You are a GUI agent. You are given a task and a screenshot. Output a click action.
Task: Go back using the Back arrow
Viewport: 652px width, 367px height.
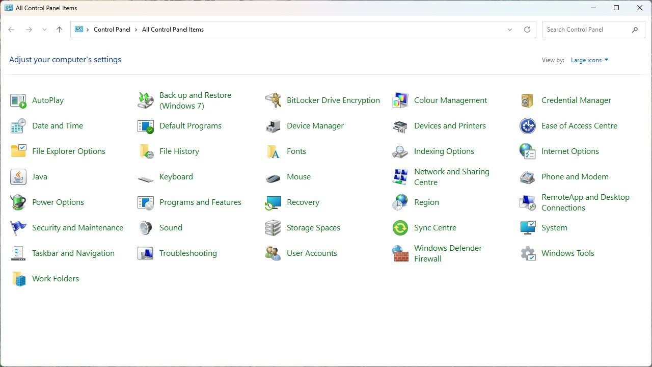11,30
